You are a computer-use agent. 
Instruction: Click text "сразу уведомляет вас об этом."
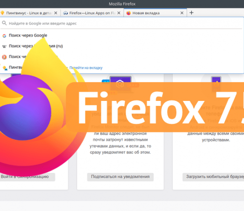click(x=120, y=152)
